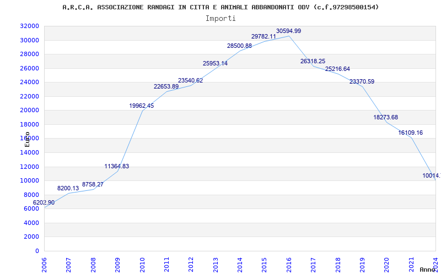The image size is (441, 275).
Task: Click the data label 19962.45
Action: [142, 106]
